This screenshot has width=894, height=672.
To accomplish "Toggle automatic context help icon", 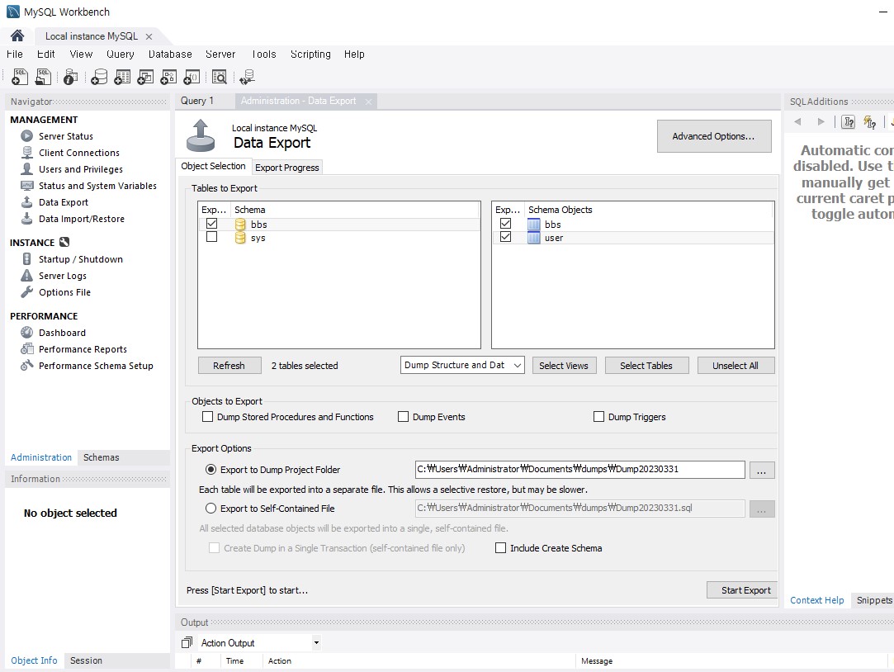I will click(869, 122).
